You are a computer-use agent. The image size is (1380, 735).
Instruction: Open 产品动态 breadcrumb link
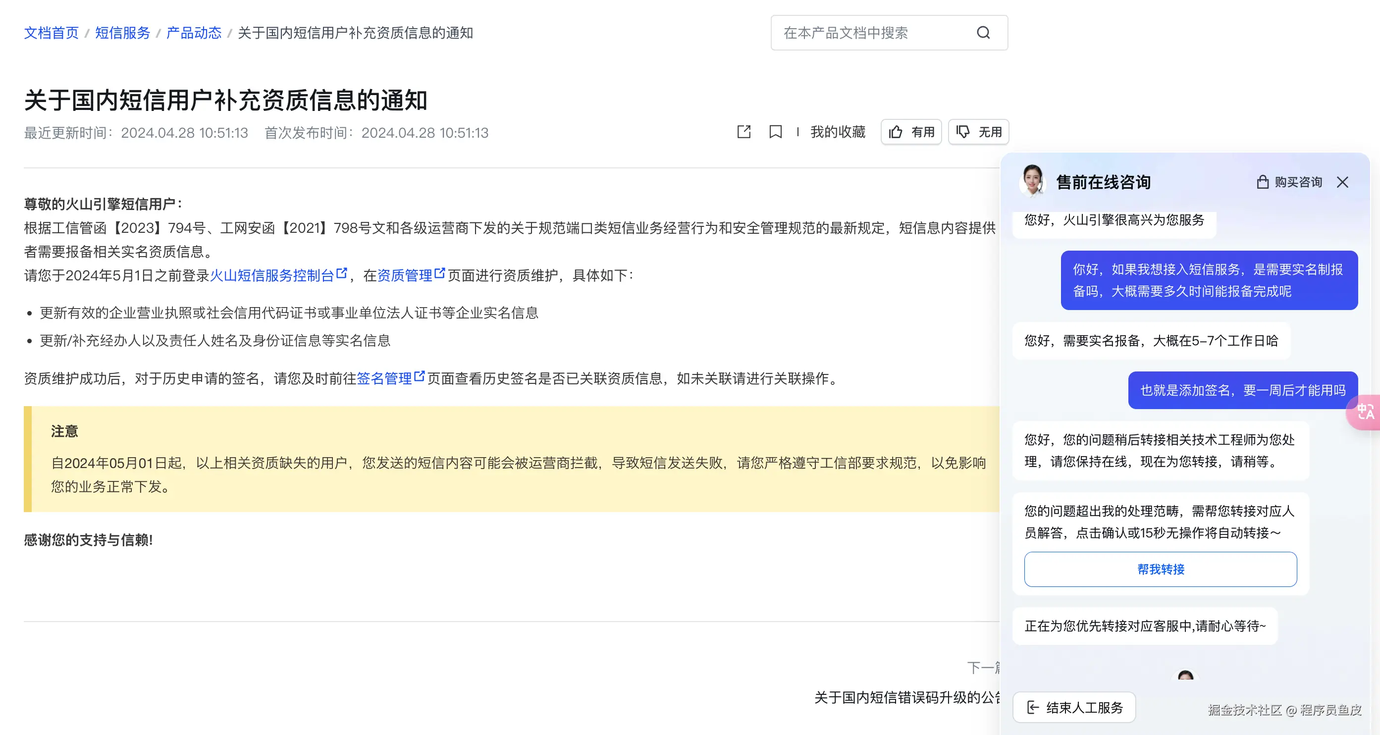[x=193, y=33]
